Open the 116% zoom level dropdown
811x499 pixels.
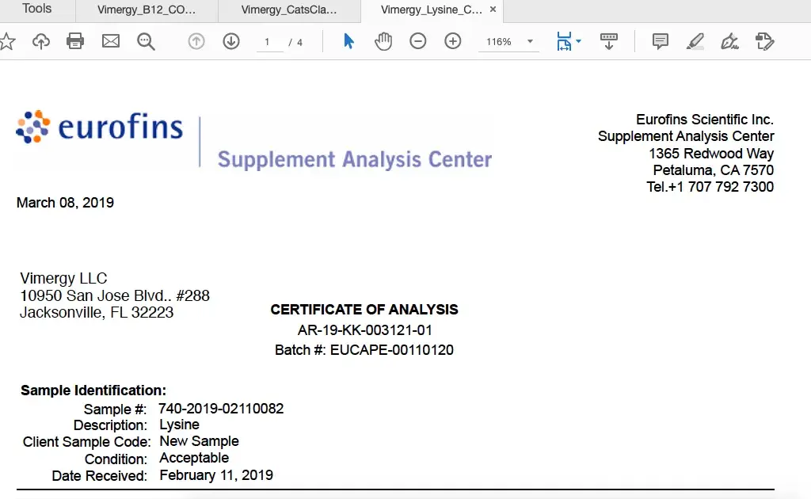click(530, 42)
